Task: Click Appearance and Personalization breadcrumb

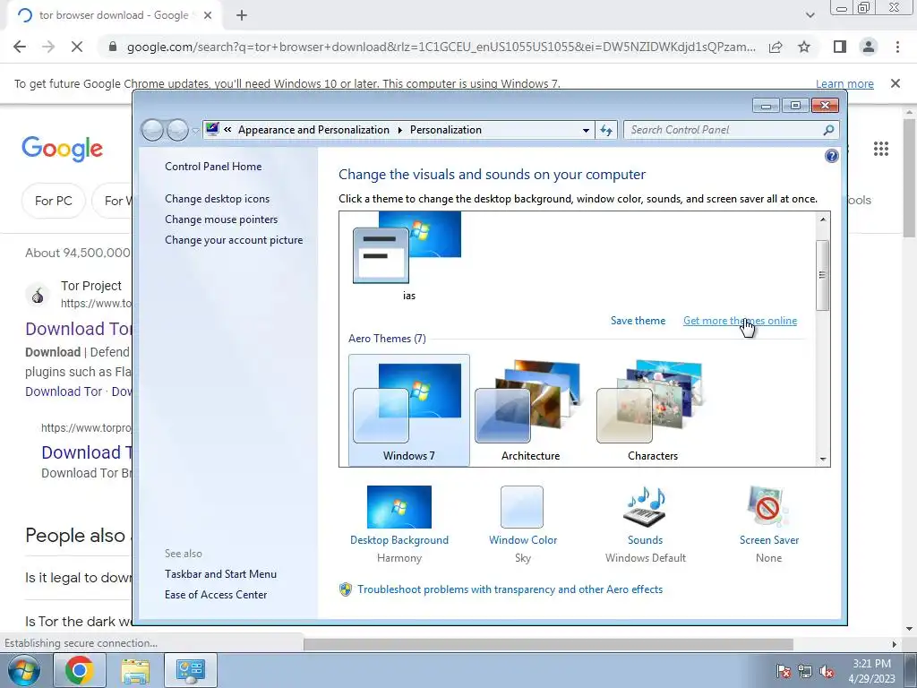Action: (x=313, y=130)
